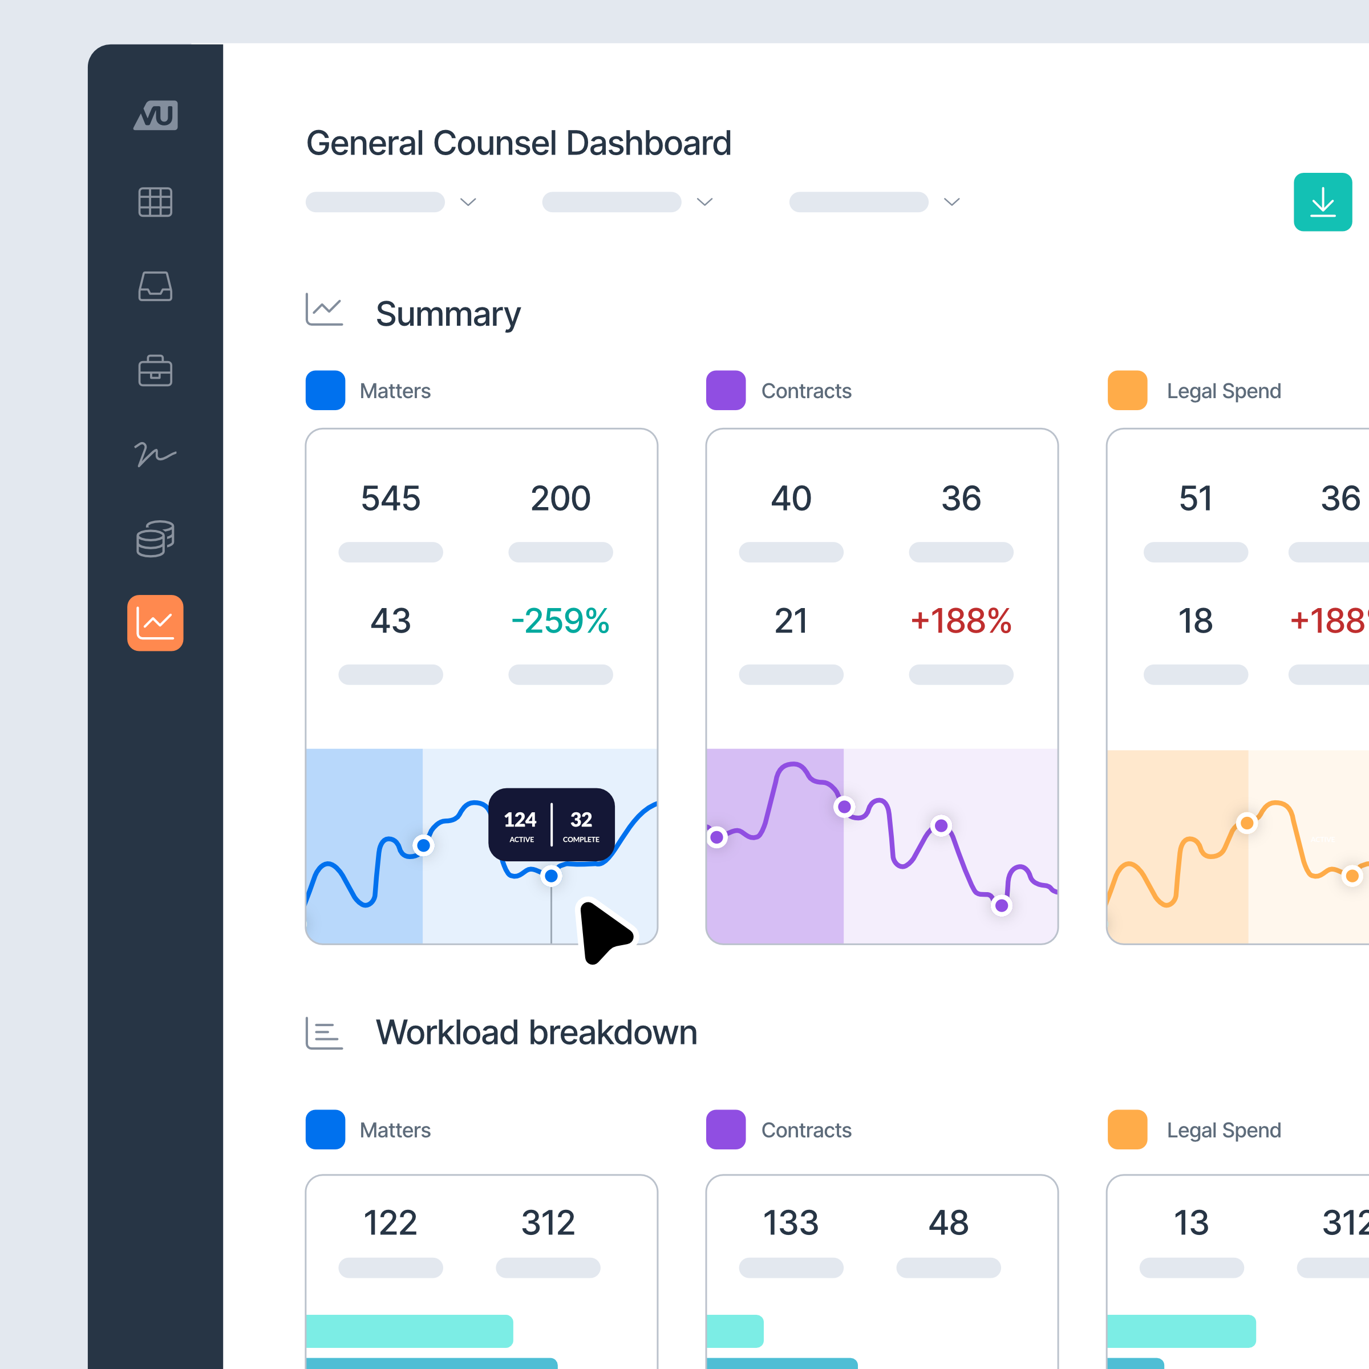Click the blue Matters swatch in Summary
Viewport: 1369px width, 1369px height.
[x=325, y=390]
